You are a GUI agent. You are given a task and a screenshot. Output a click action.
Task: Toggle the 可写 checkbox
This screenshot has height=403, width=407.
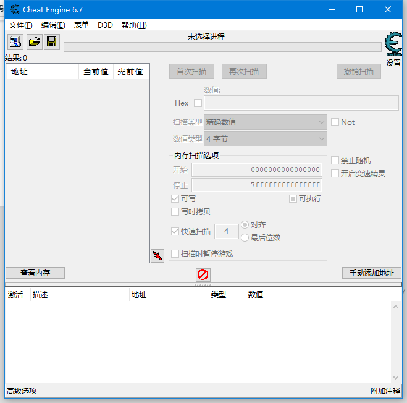point(175,199)
